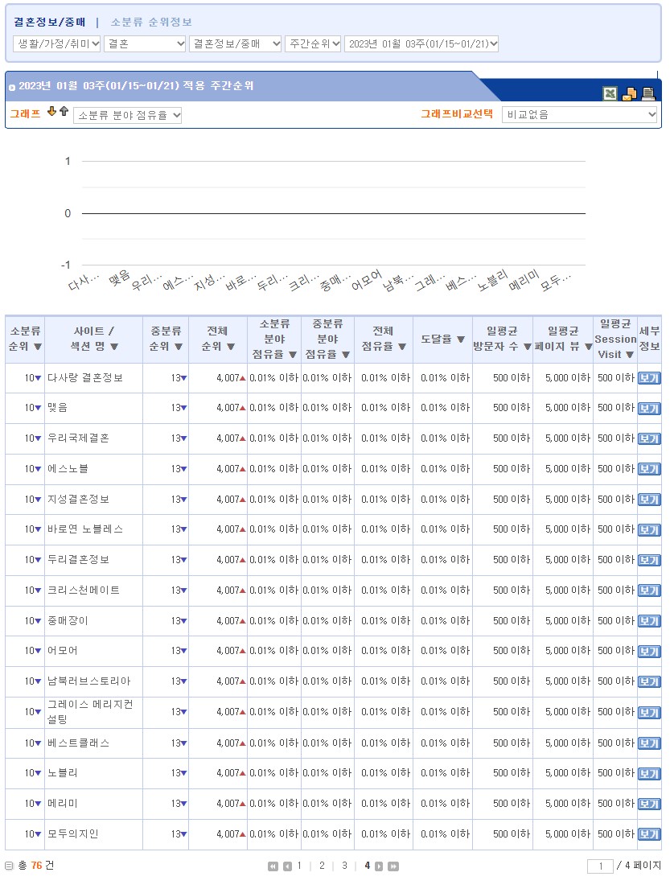Go to the previous page with the pagination arrow
This screenshot has width=670, height=893.
click(287, 866)
